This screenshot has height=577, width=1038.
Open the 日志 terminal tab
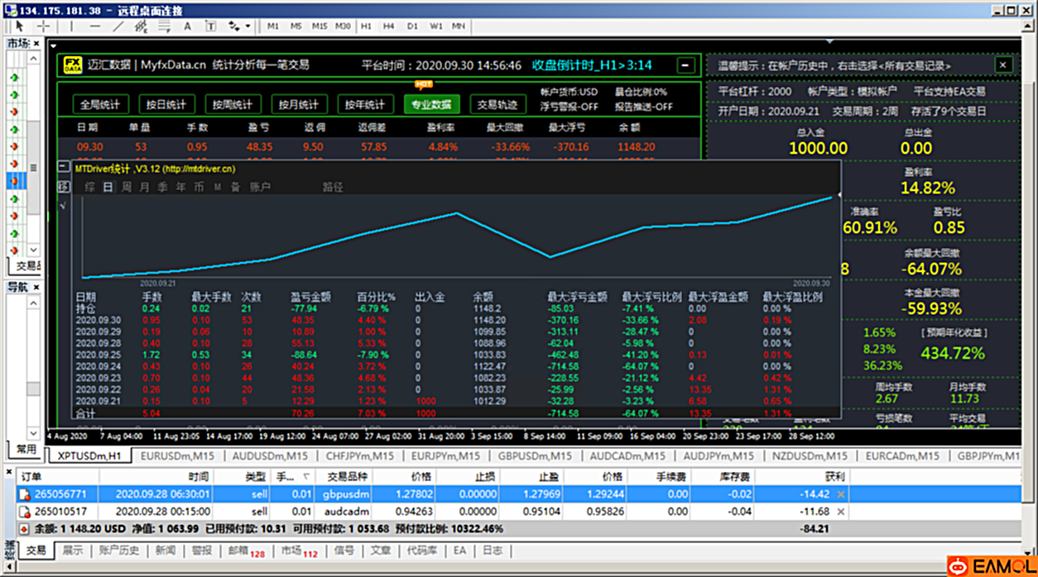click(x=492, y=551)
